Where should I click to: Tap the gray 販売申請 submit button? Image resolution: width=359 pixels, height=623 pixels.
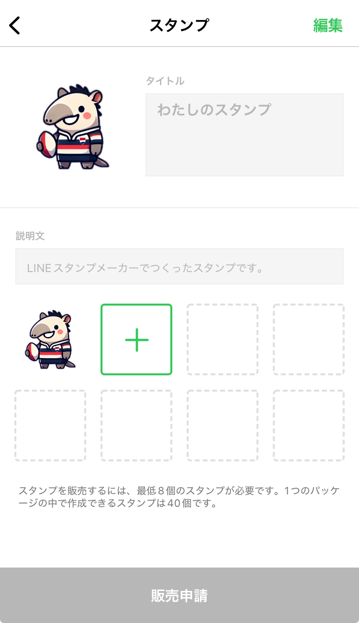click(179, 595)
